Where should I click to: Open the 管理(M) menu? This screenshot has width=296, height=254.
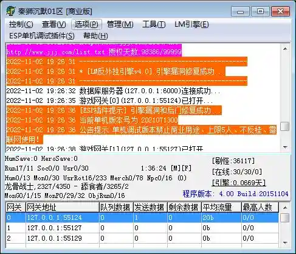click(120, 24)
